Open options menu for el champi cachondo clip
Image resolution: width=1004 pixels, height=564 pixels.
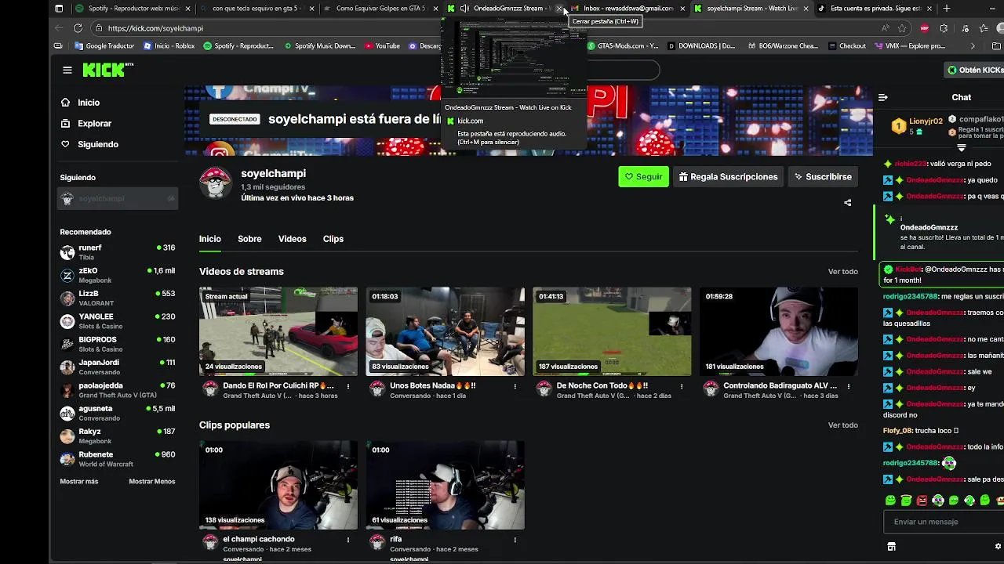[x=348, y=540]
